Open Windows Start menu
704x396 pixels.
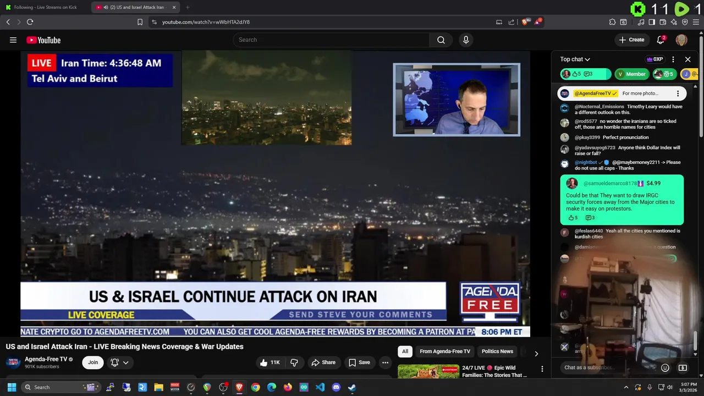click(x=12, y=387)
